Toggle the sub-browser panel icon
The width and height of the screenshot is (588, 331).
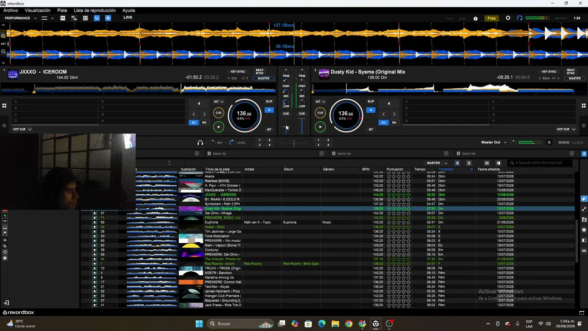(498, 163)
